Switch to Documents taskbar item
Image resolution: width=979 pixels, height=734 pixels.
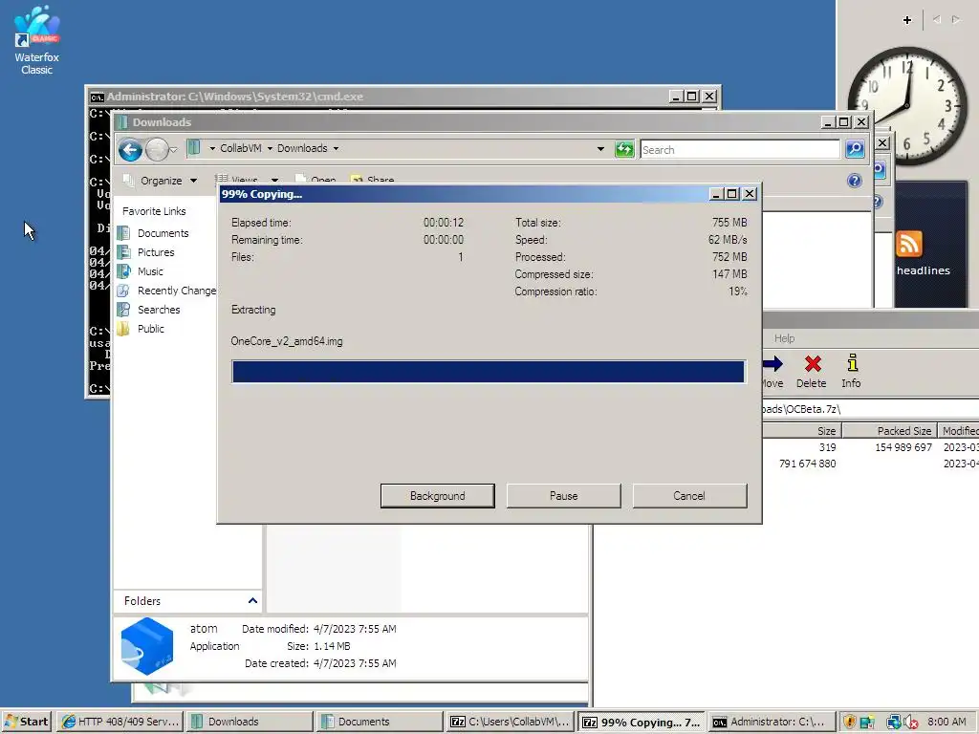pyautogui.click(x=380, y=722)
